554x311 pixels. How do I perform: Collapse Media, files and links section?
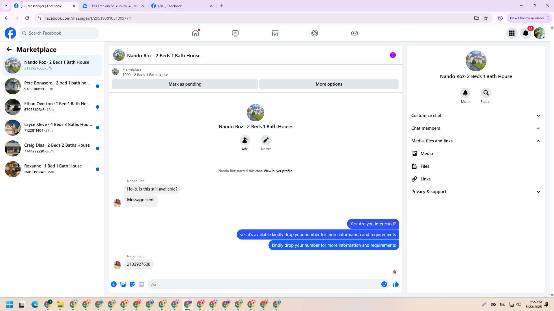(x=476, y=141)
